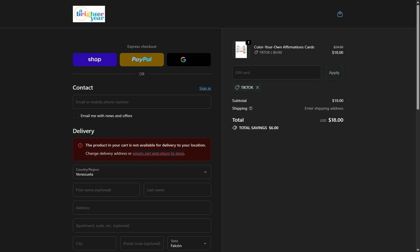The height and width of the screenshot is (252, 420).
Task: Click the TOTAL SAVINGS $6.00 text
Action: pyautogui.click(x=259, y=128)
